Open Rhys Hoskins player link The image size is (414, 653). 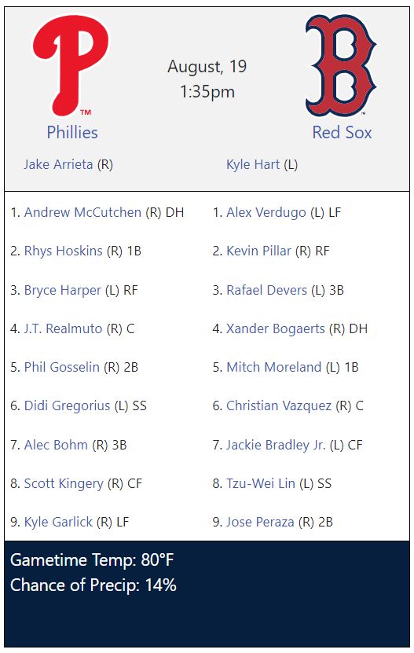click(64, 251)
